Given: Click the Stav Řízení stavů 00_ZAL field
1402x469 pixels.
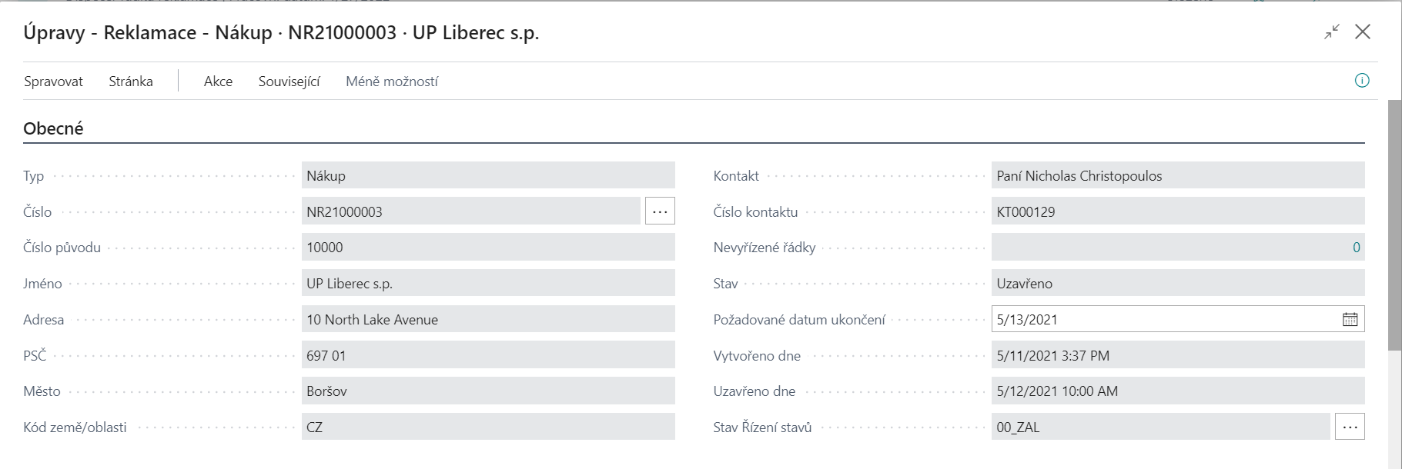Looking at the screenshot, I should 1159,427.
